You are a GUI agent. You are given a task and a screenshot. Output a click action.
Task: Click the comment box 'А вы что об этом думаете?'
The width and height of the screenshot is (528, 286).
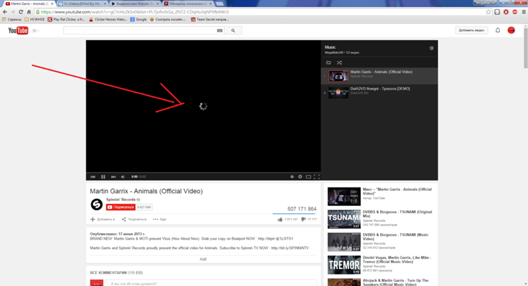coord(212,283)
